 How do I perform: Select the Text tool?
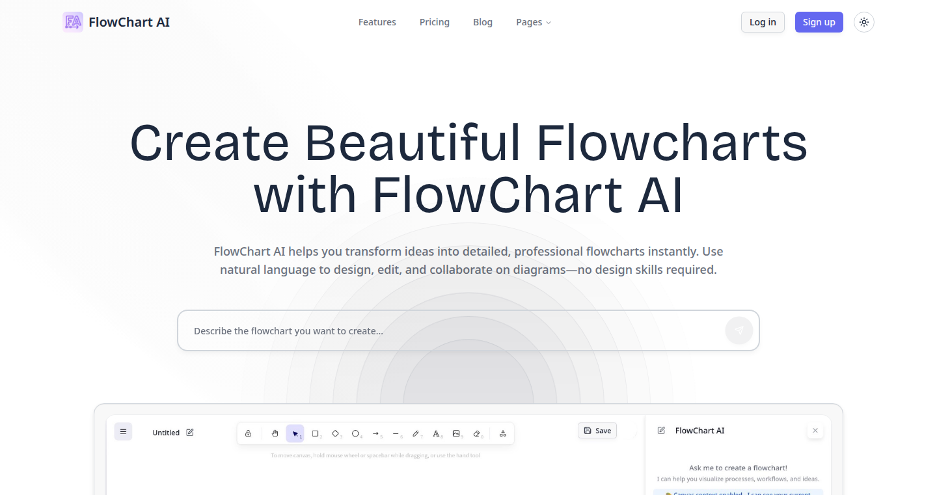click(x=437, y=433)
